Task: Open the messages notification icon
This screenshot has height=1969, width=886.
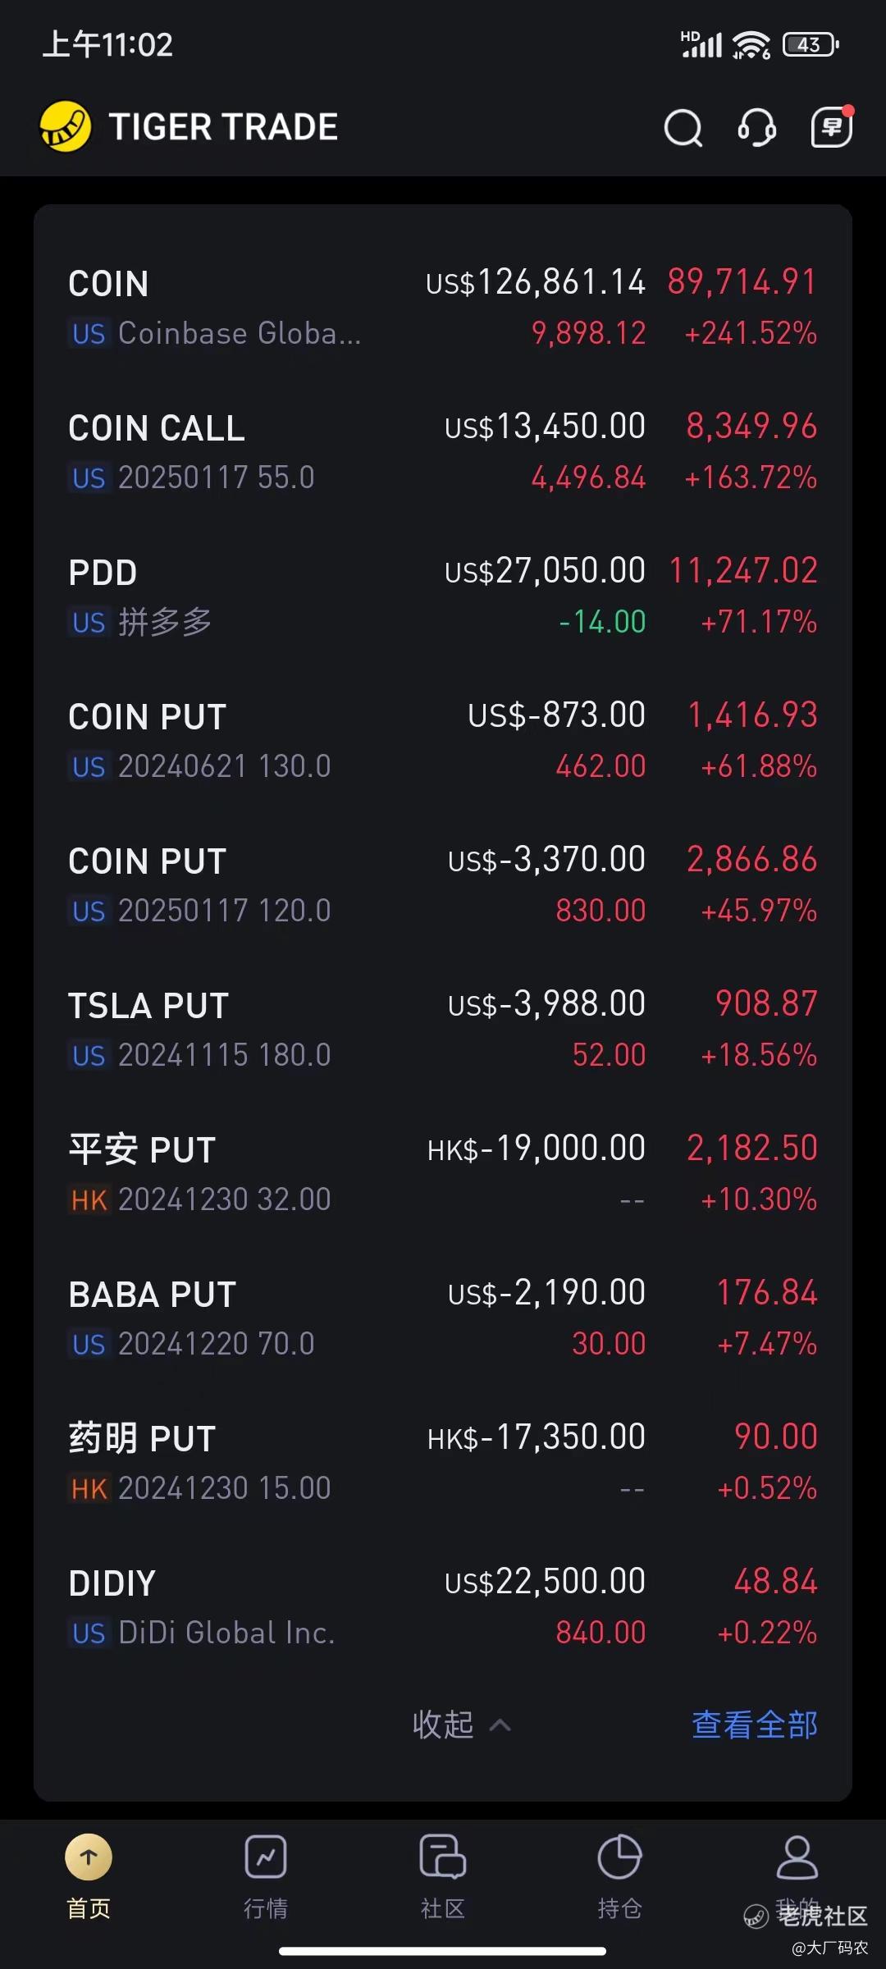Action: point(832,128)
